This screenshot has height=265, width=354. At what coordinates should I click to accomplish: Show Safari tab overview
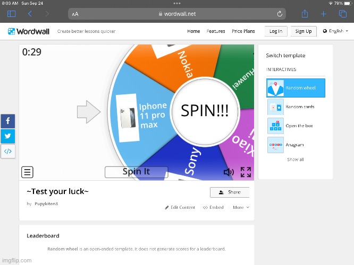[x=342, y=14]
